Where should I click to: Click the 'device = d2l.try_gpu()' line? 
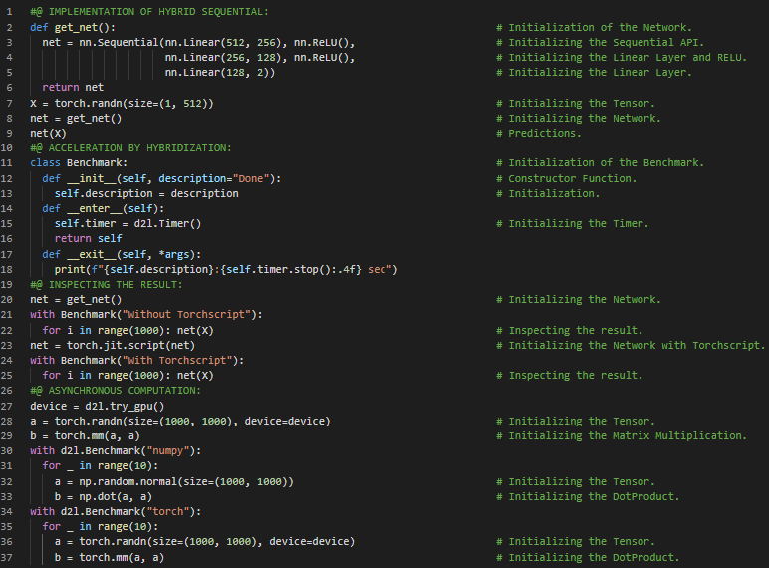97,406
